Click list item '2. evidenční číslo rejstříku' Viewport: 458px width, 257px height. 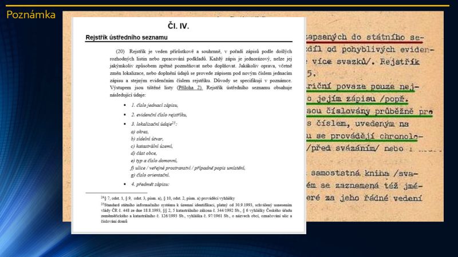pos(159,115)
